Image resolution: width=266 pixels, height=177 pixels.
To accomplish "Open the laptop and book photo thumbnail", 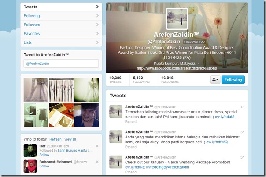I will (x=61, y=115).
